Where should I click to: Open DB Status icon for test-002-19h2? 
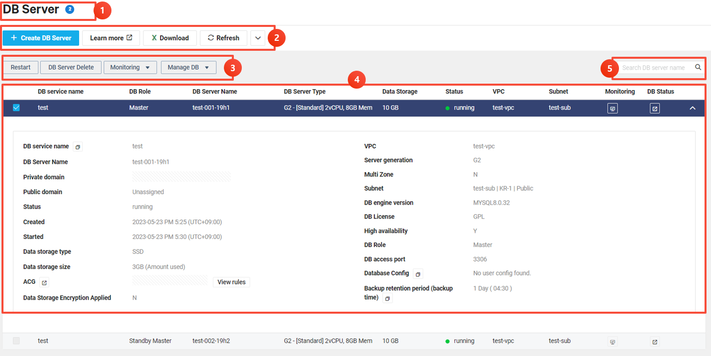click(x=655, y=342)
